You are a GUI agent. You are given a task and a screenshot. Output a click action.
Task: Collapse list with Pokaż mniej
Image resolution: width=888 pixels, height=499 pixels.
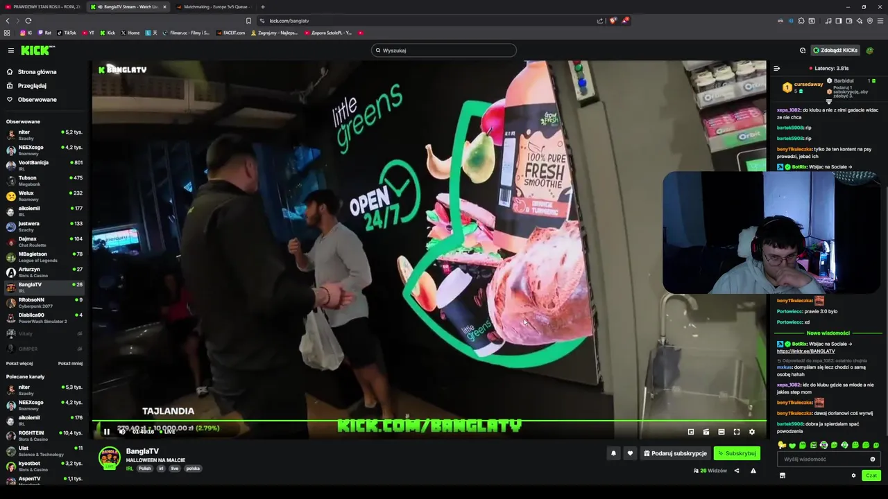70,363
